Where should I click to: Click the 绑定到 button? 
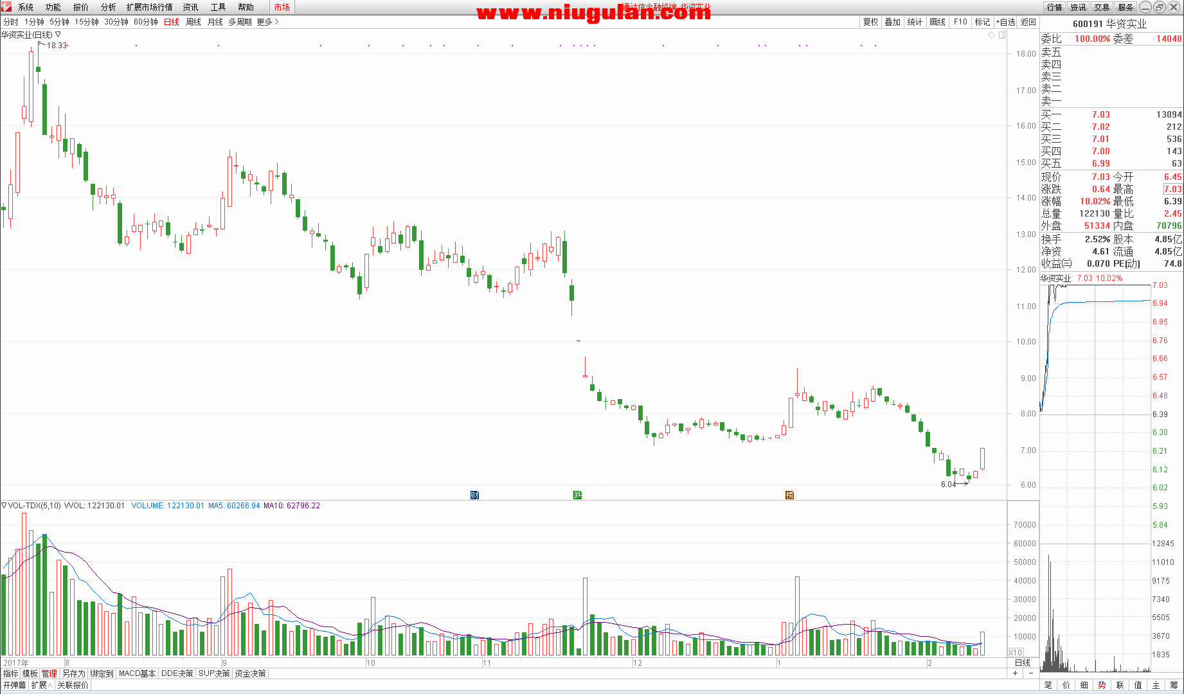tap(102, 673)
